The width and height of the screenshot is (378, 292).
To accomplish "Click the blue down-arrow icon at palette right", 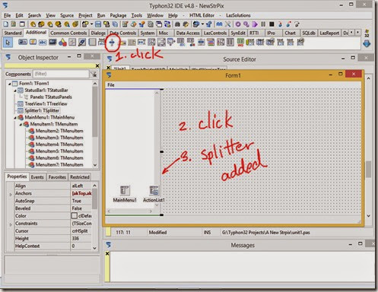I will point(367,43).
